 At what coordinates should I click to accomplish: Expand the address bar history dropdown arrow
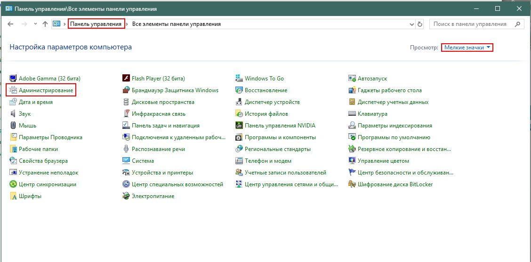(412, 24)
